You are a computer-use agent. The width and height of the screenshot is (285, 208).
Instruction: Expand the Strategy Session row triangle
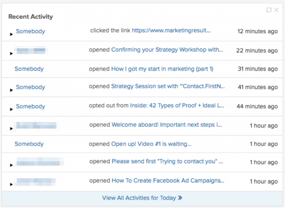point(11,90)
